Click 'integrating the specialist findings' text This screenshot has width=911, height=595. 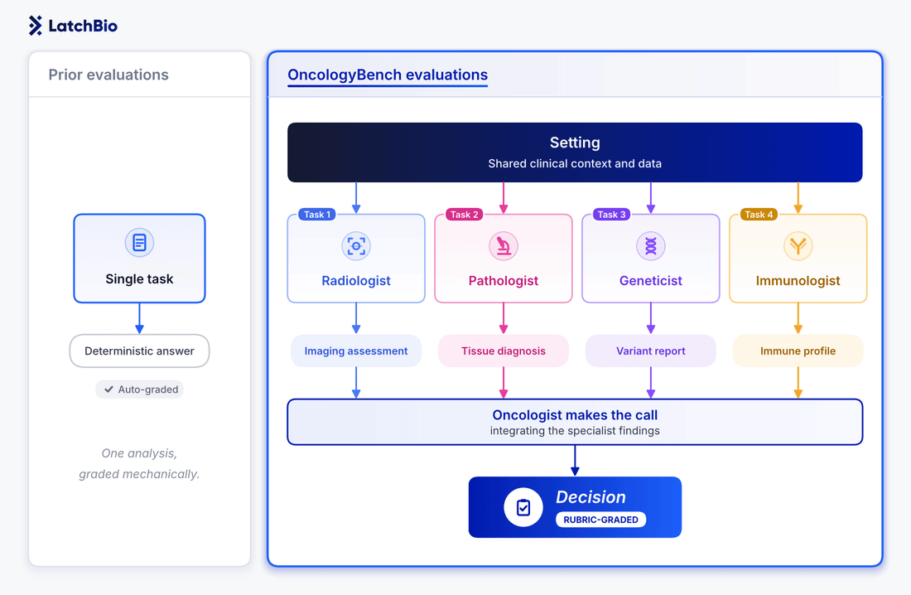coord(575,431)
